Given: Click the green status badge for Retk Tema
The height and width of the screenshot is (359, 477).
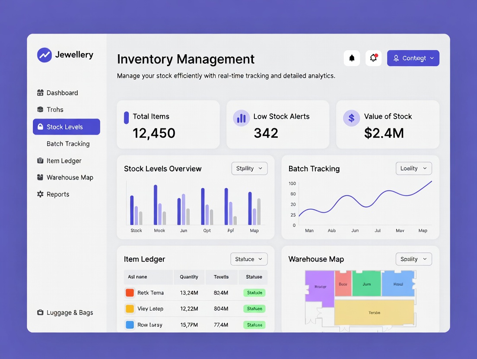Looking at the screenshot, I should tap(254, 293).
